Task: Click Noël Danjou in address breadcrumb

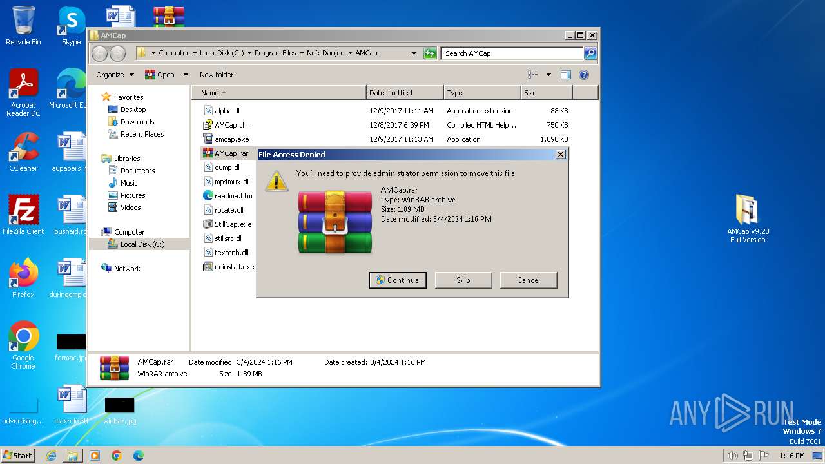Action: click(326, 53)
